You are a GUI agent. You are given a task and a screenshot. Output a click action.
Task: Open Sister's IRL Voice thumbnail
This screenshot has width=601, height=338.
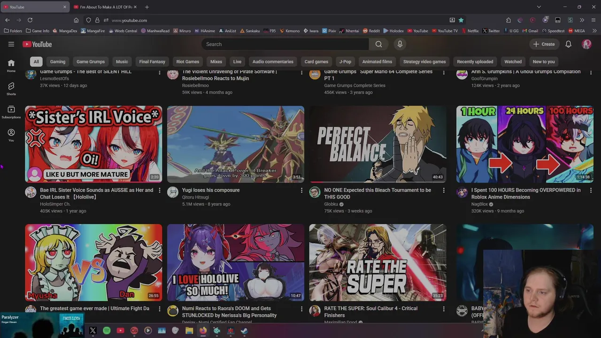click(93, 144)
